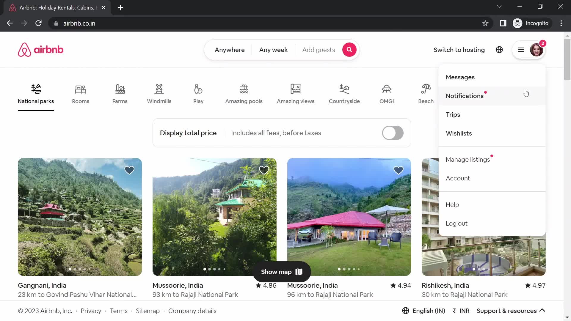
Task: Favorite the Mussoorie listing heart icon
Action: [264, 170]
